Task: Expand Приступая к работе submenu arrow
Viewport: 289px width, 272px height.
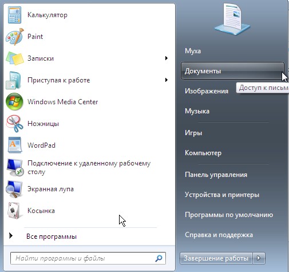Action: [x=167, y=80]
